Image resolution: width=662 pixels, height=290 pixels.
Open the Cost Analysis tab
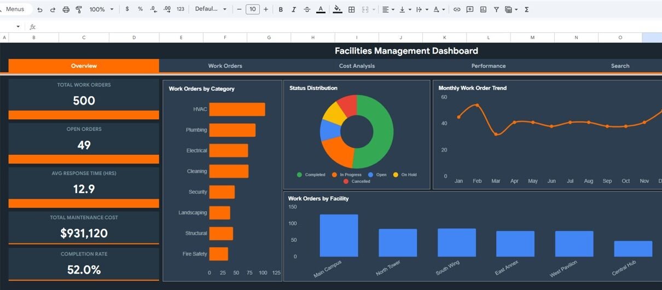[x=357, y=66]
